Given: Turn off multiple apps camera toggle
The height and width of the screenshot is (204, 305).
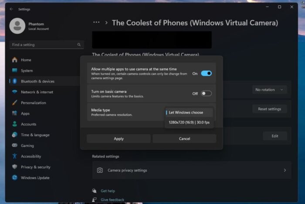Looking at the screenshot, I should (x=206, y=73).
